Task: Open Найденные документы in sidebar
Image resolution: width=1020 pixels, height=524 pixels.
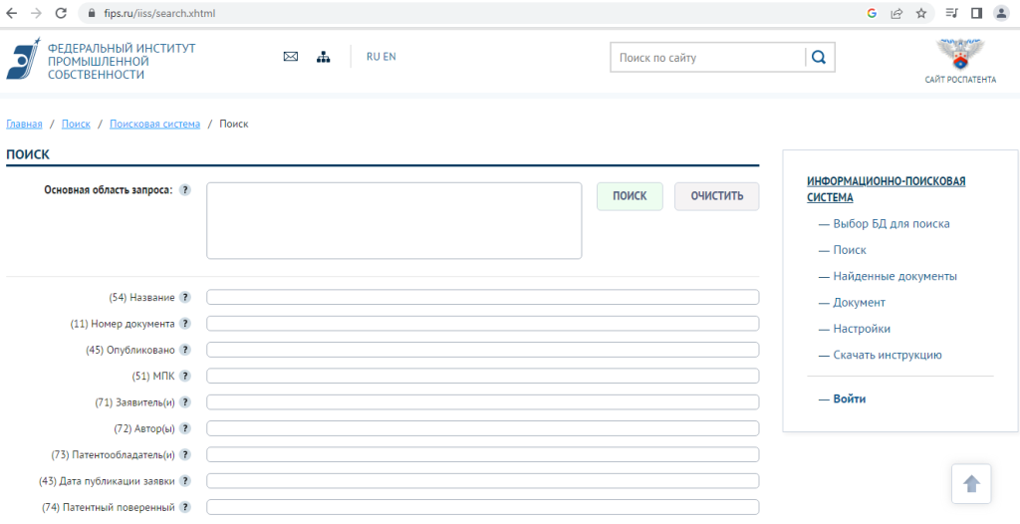Action: pyautogui.click(x=894, y=276)
